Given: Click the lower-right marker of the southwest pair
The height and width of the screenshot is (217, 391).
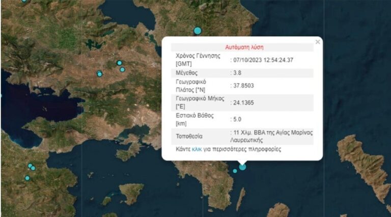Looking at the screenshot, I should point(33,168).
